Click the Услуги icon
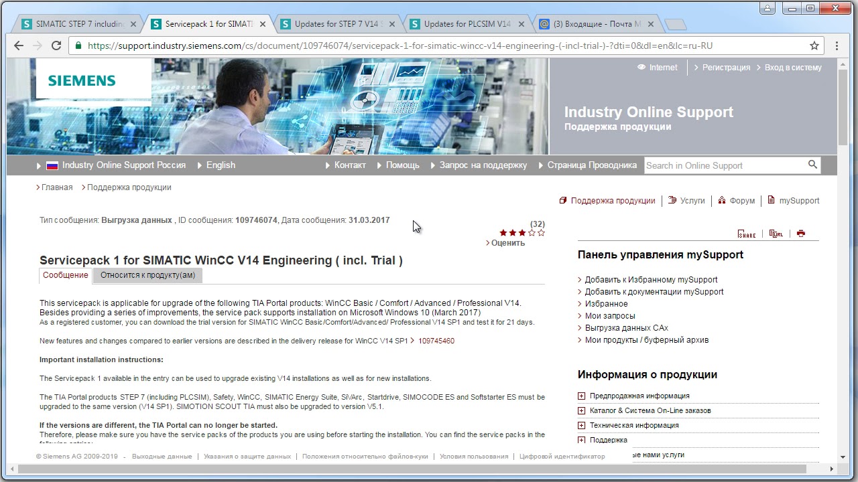The width and height of the screenshot is (858, 482). click(x=672, y=200)
